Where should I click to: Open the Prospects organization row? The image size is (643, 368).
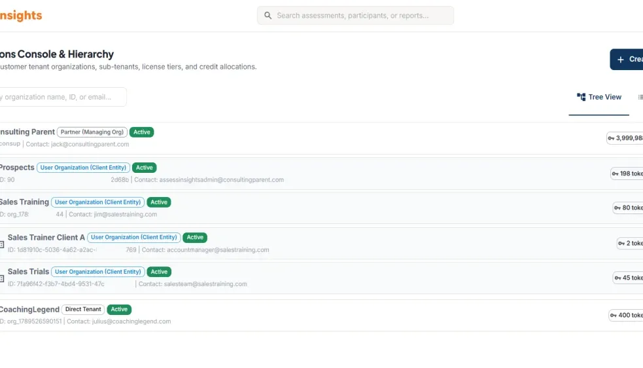click(322, 174)
